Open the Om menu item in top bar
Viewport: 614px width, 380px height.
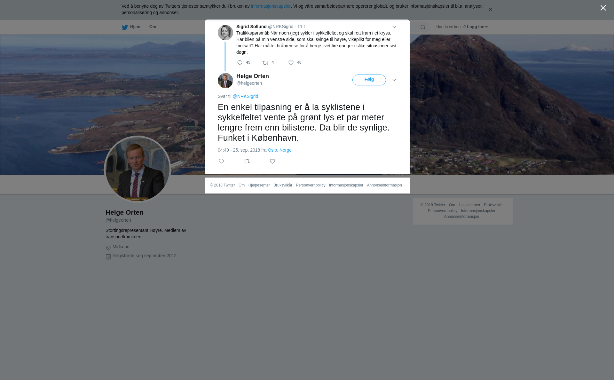coord(153,27)
